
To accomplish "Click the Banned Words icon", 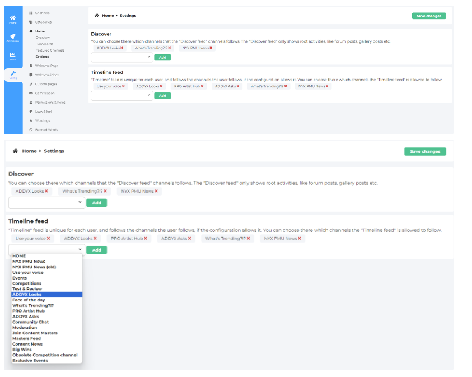I will [x=31, y=130].
